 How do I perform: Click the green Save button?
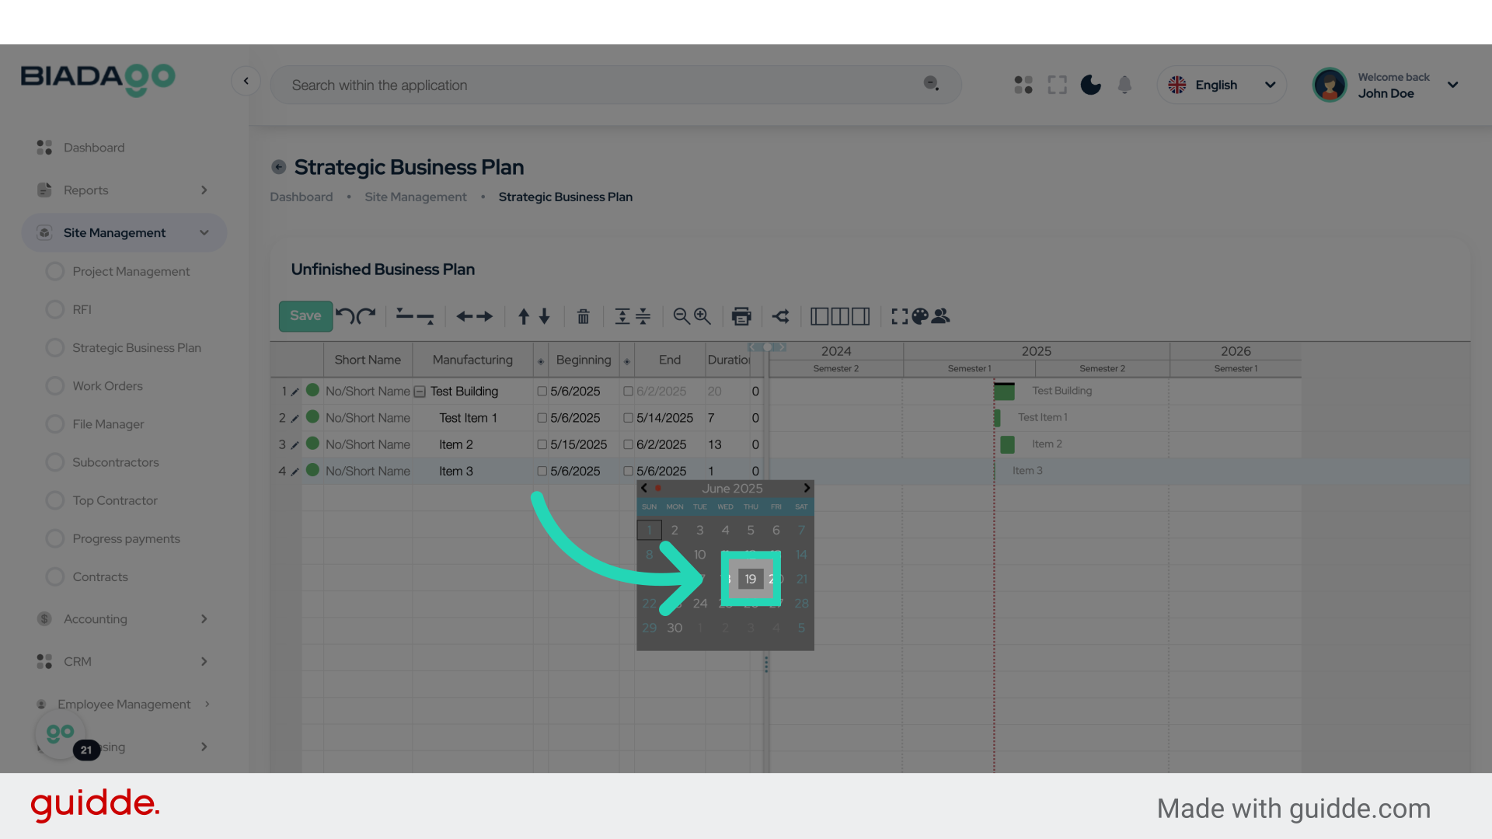305,316
